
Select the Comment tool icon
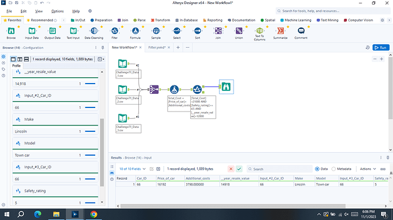click(301, 31)
